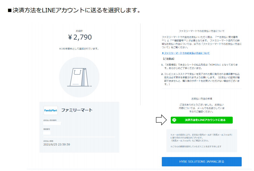Click the shopping bag illustration
254x171 pixels.
[x=79, y=77]
